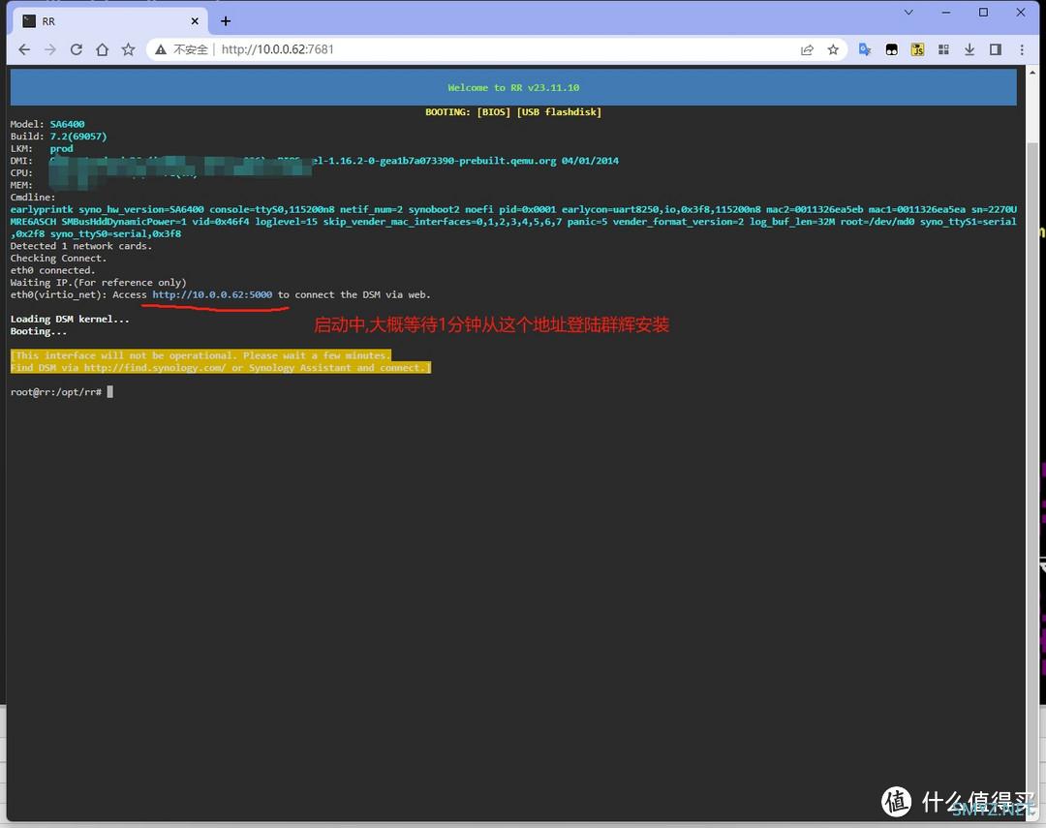This screenshot has height=828, width=1046.
Task: Click the 'Waiting IP.(For reference only)' line
Action: (x=99, y=282)
